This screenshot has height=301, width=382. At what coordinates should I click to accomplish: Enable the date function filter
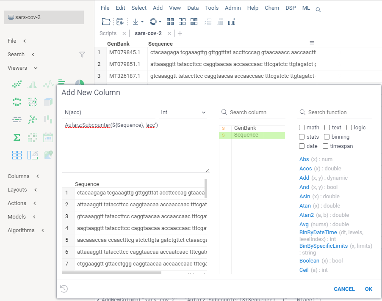click(x=302, y=146)
